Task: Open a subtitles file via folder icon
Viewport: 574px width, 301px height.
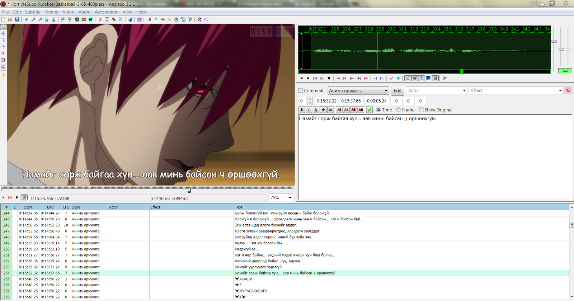Action: [10, 19]
